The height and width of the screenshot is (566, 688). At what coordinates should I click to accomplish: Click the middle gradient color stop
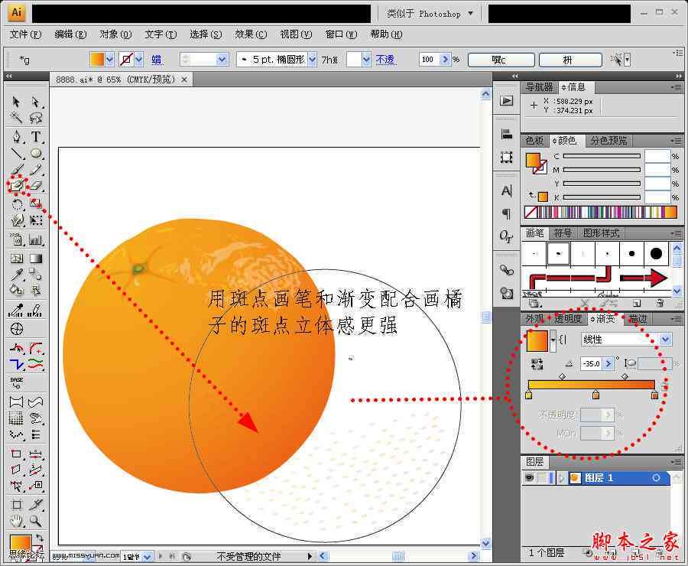pyautogui.click(x=596, y=395)
